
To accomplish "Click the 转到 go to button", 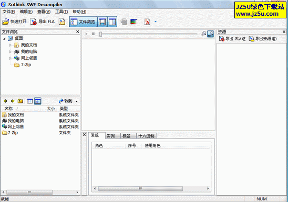I will pyautogui.click(x=66, y=101).
